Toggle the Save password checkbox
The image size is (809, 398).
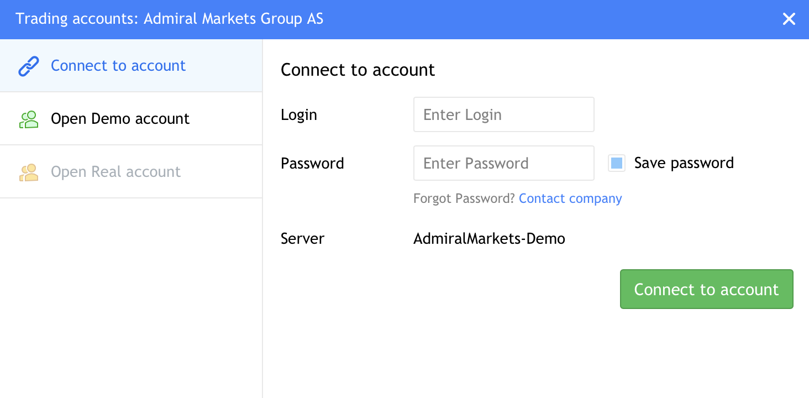[x=617, y=163]
